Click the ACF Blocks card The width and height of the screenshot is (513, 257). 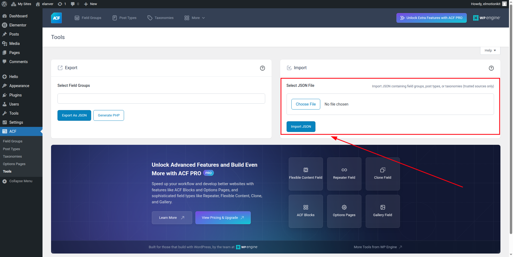coord(306,211)
